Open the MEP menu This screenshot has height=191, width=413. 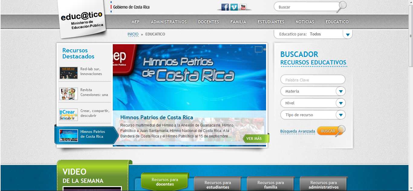pyautogui.click(x=135, y=22)
